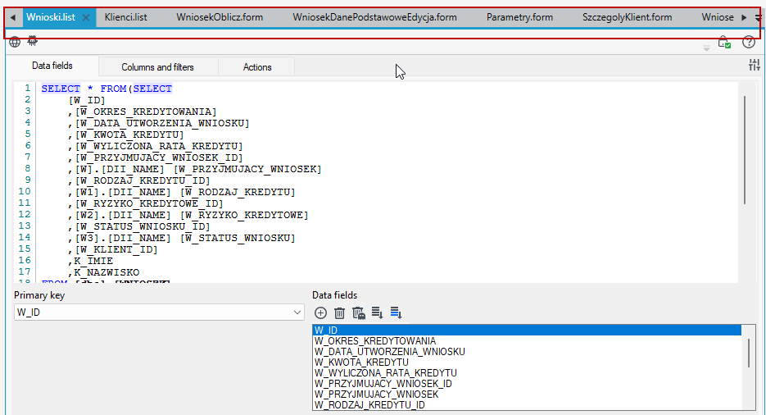Open SzczegolyKlient.form tab
Viewport: 766px width, 415px height.
pos(627,17)
